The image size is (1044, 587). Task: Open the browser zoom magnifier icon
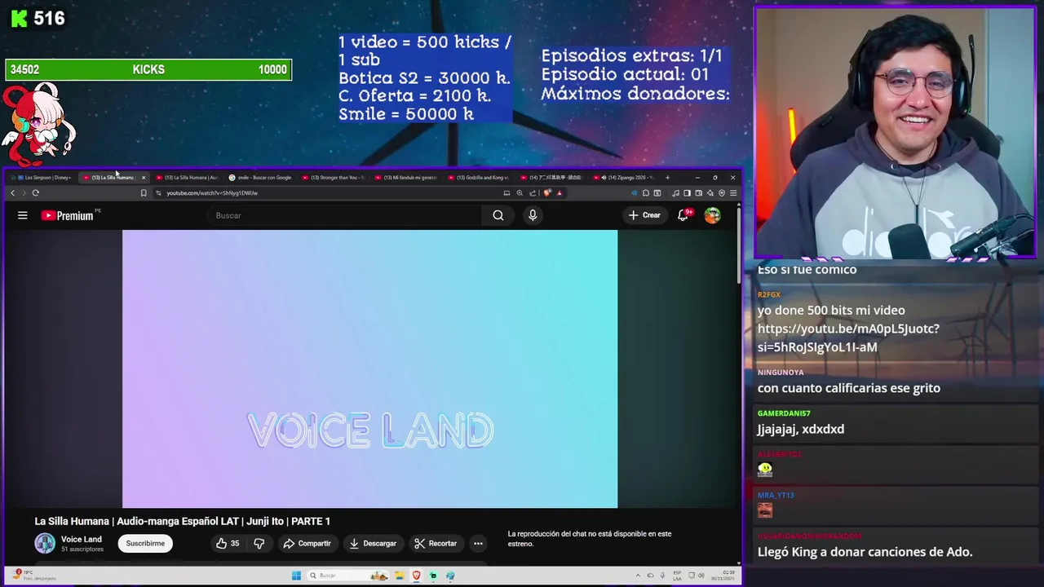tap(520, 193)
